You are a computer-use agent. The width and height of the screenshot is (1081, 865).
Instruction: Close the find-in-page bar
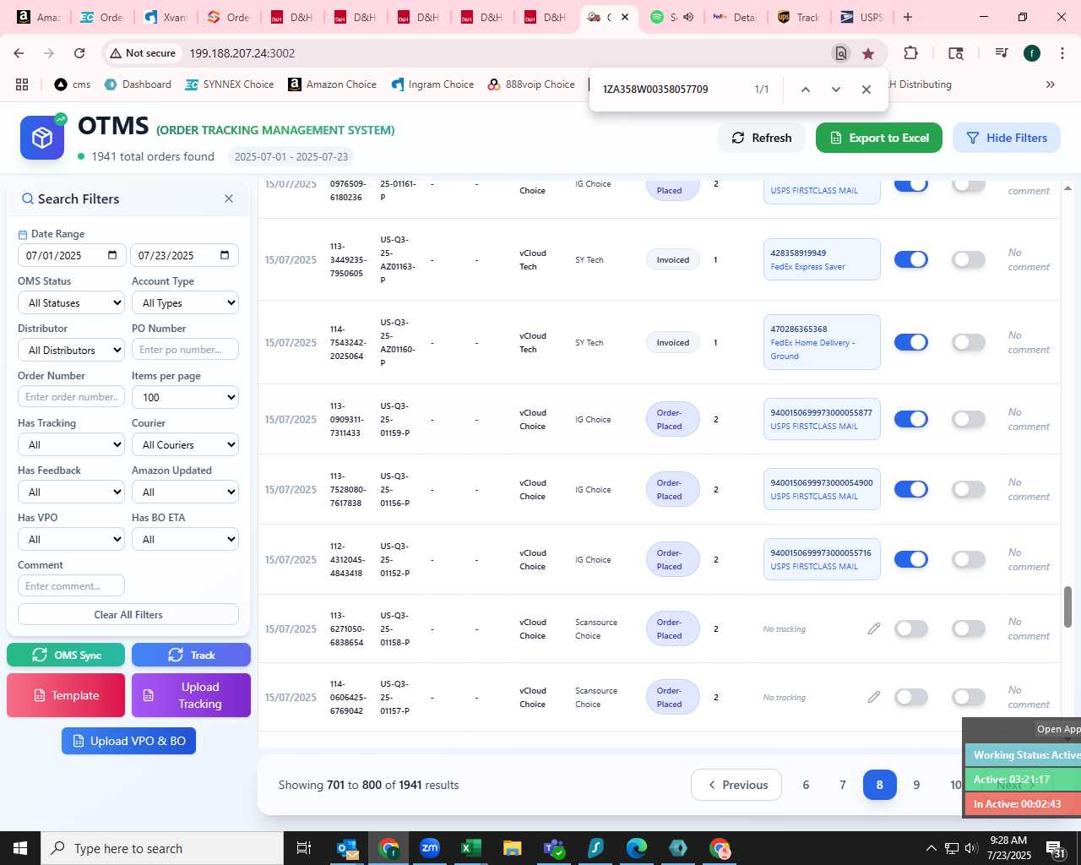[866, 90]
